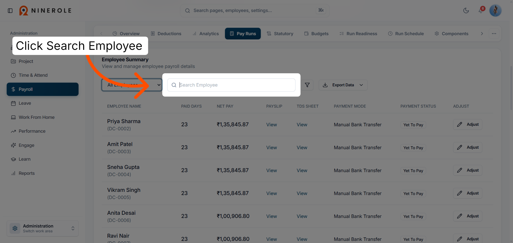Switch to the Deductions tab
The image size is (513, 243).
pos(166,34)
